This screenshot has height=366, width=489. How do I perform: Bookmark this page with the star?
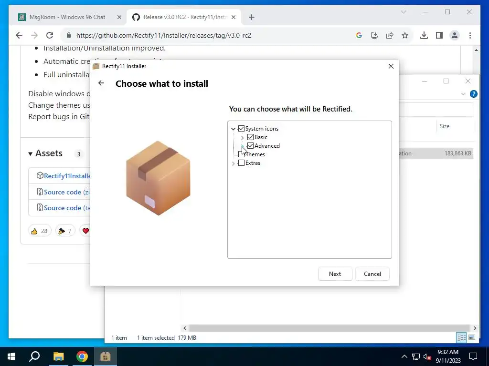click(405, 35)
